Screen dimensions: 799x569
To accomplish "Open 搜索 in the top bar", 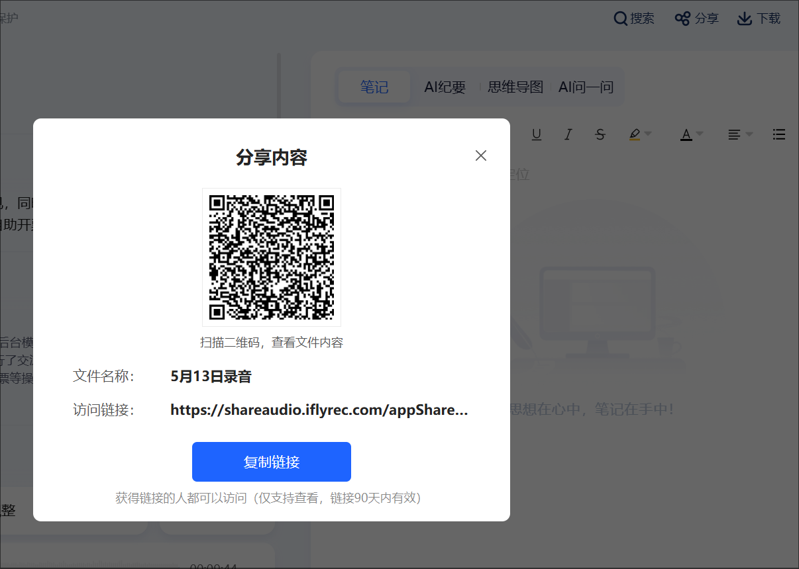I will tap(634, 19).
